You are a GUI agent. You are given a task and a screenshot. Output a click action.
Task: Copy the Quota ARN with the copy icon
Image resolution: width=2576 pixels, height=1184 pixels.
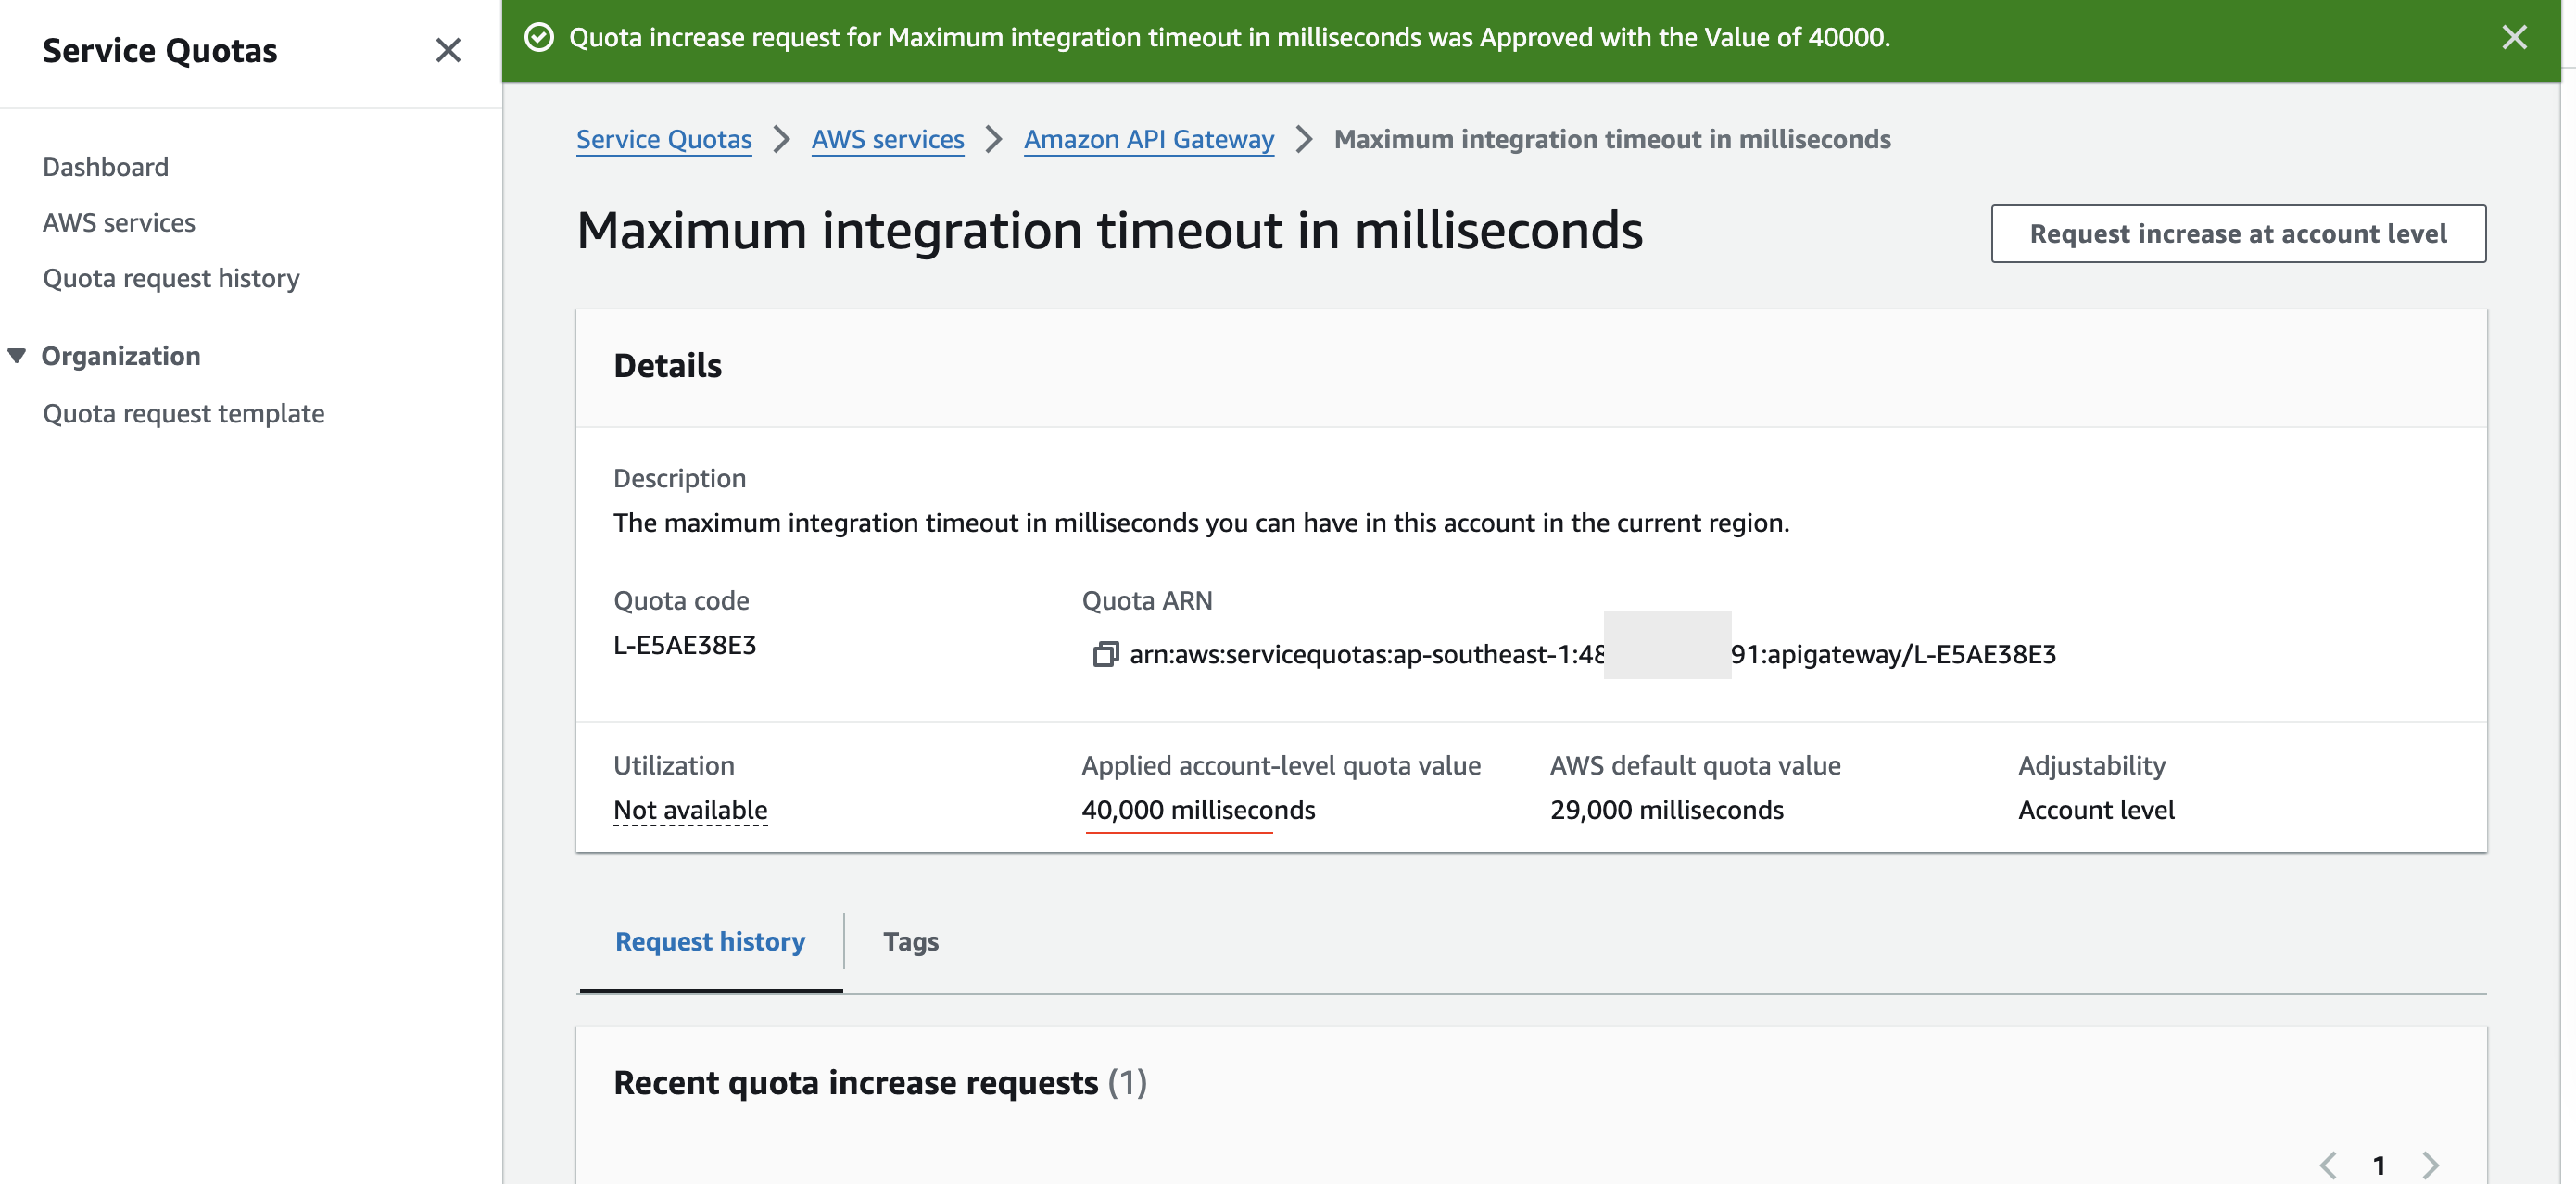point(1105,654)
